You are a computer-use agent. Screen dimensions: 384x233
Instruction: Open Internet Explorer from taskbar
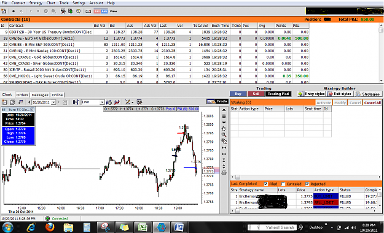(31, 227)
